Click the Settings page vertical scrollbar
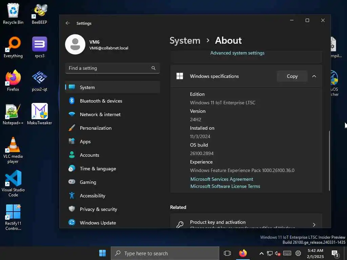 [329, 161]
